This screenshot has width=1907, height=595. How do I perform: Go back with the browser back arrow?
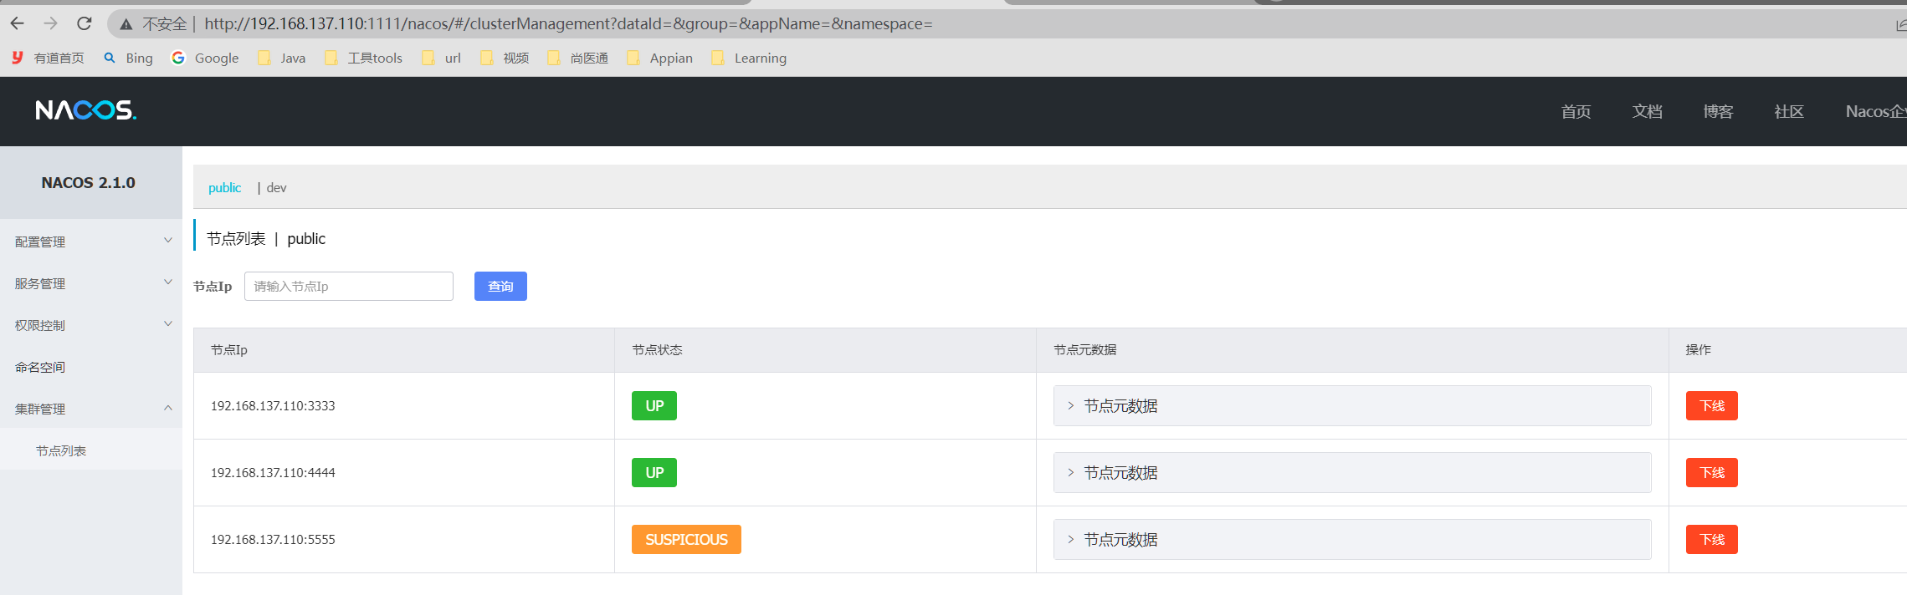point(18,23)
